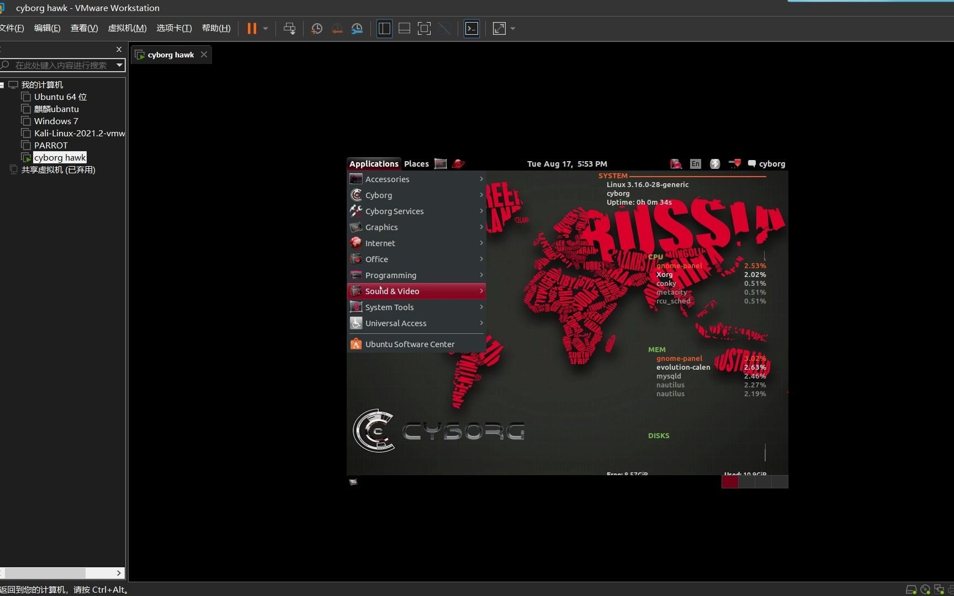Open the VM console terminal view
The image size is (954, 596).
click(471, 28)
